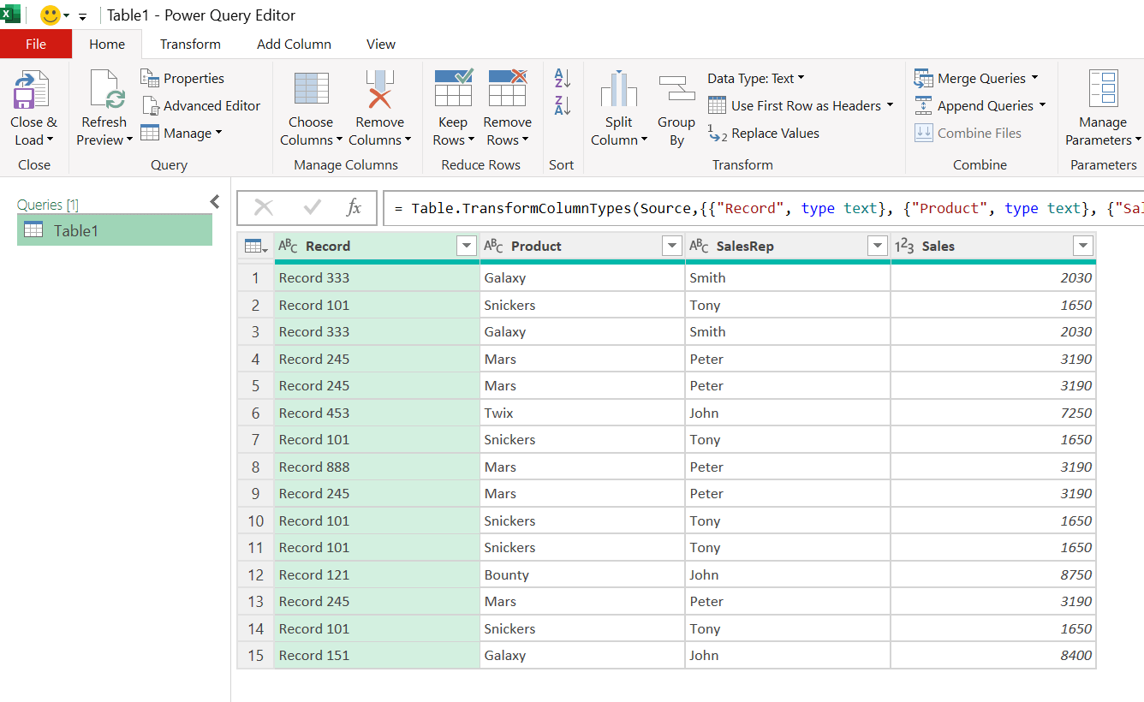Image resolution: width=1144 pixels, height=702 pixels.
Task: Click the Excel icon in the title bar
Action: click(10, 15)
